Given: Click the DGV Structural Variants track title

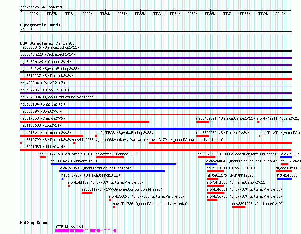Looking at the screenshot, I should [x=47, y=43].
